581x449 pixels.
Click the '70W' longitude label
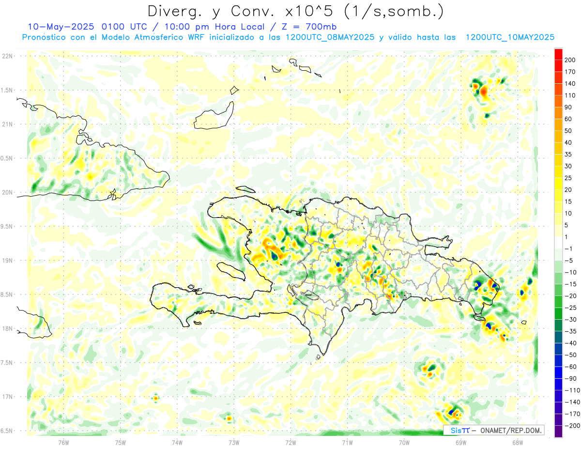[404, 442]
